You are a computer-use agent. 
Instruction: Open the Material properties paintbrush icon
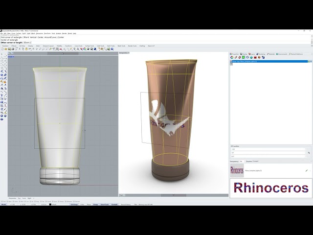pyautogui.click(x=236, y=57)
